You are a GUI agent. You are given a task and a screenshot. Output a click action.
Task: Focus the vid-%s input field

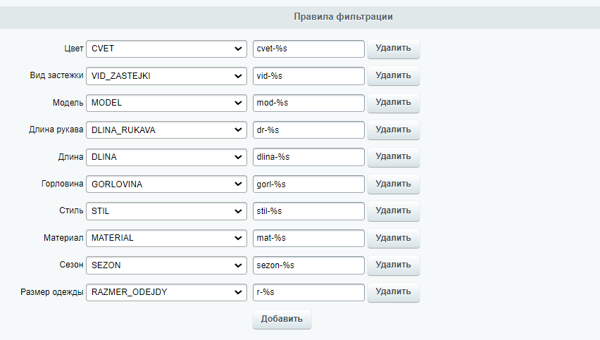(308, 76)
